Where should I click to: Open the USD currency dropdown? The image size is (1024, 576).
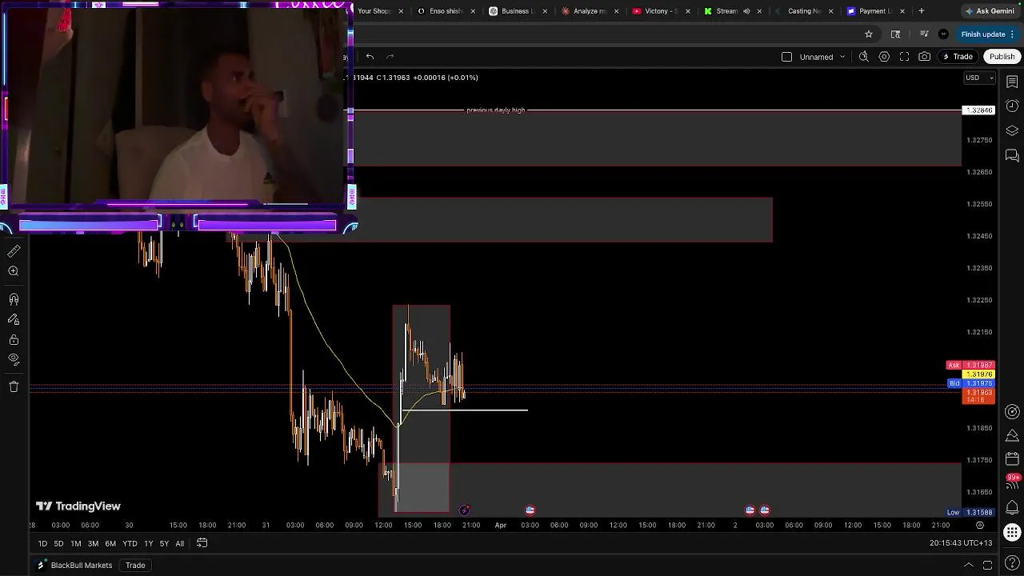click(979, 78)
